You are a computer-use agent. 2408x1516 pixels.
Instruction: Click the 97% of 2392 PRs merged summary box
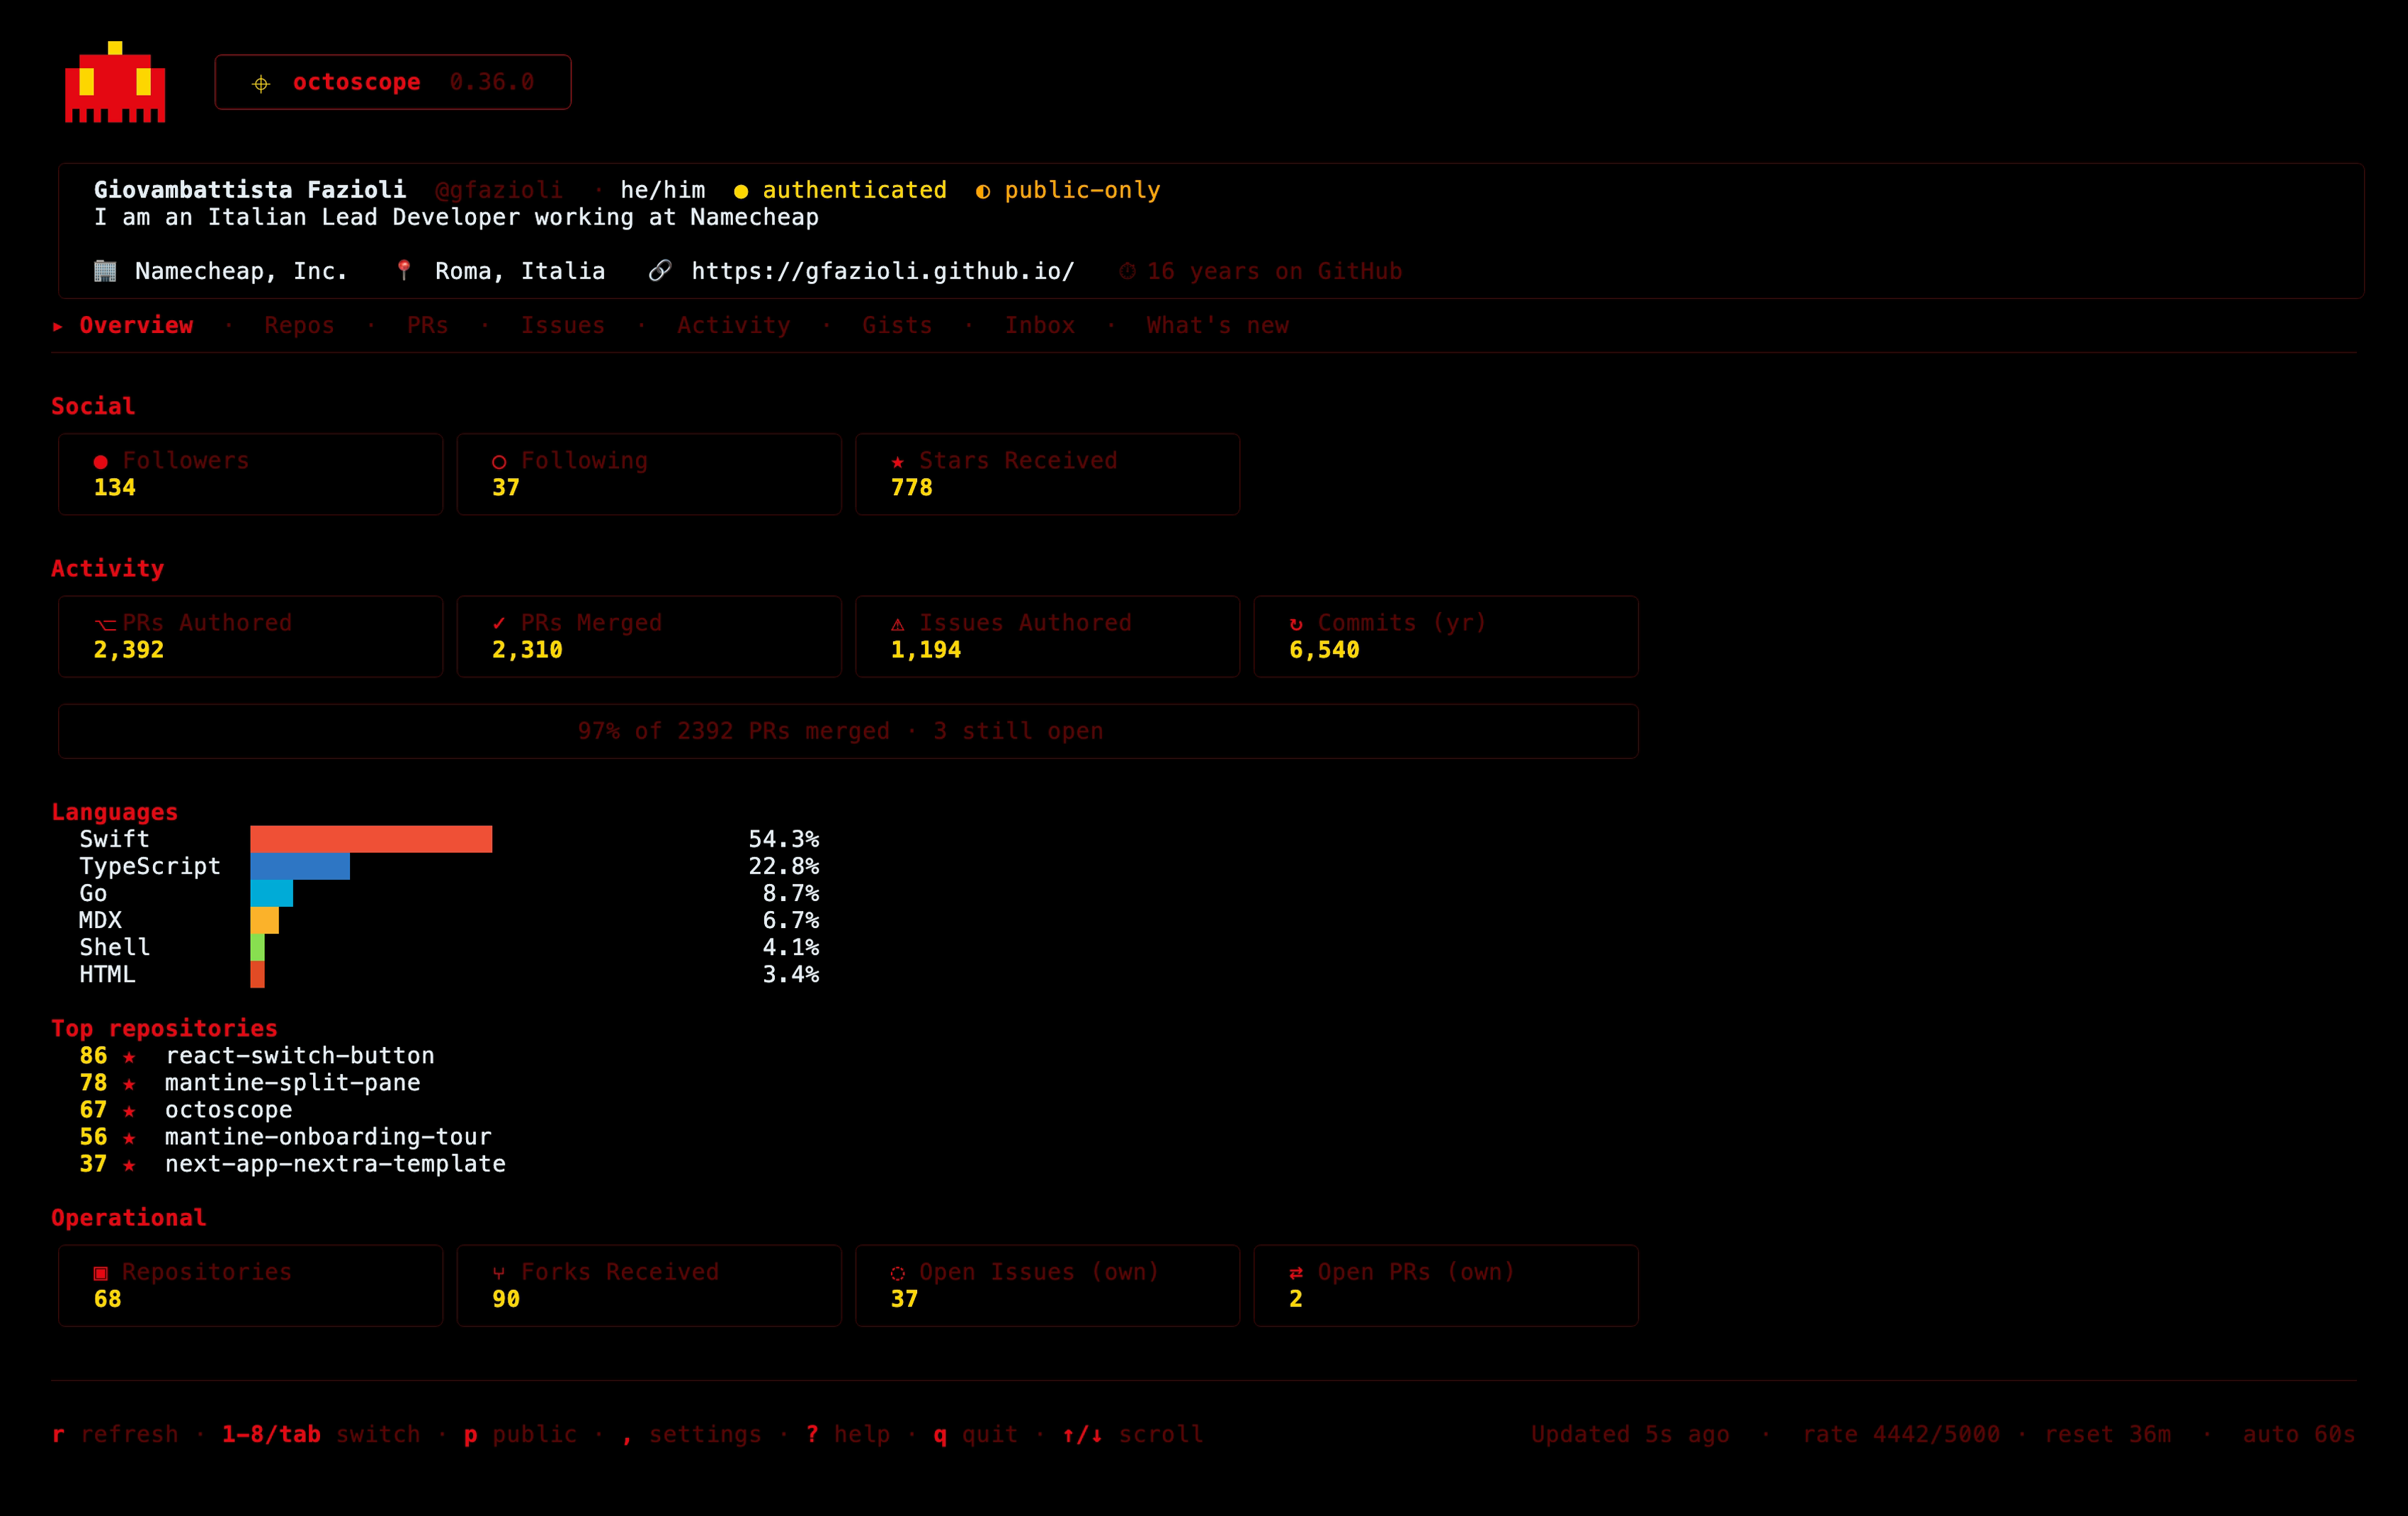point(848,731)
